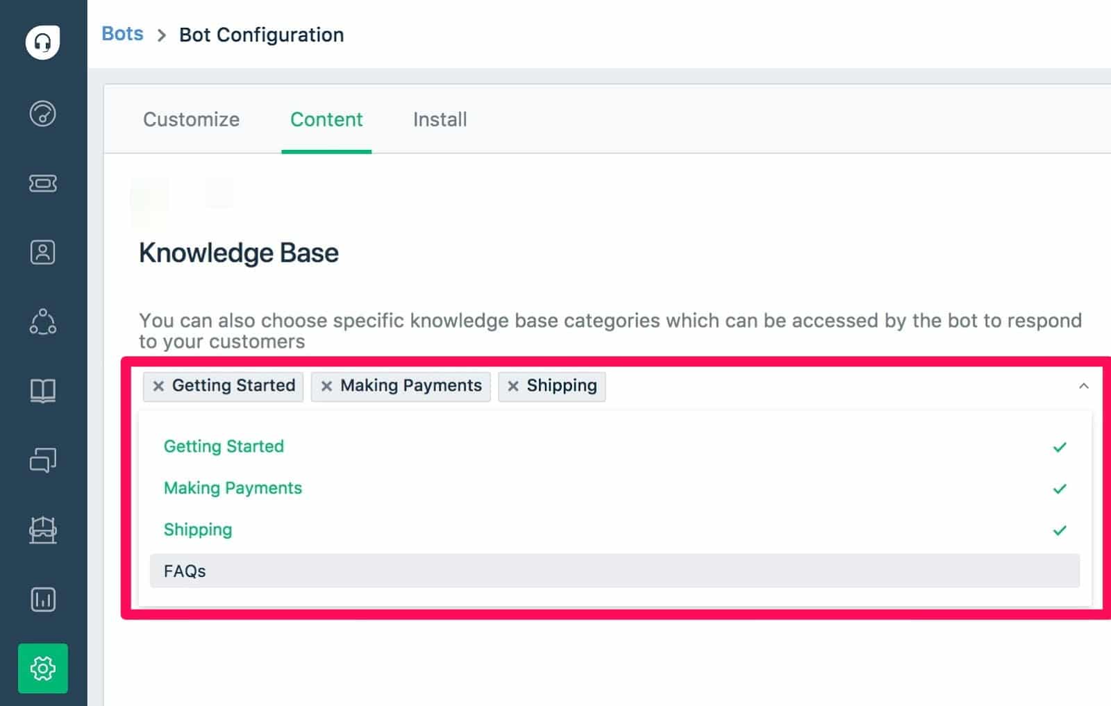Select the Tickets icon in the sidebar
The image size is (1111, 706).
[x=43, y=184]
